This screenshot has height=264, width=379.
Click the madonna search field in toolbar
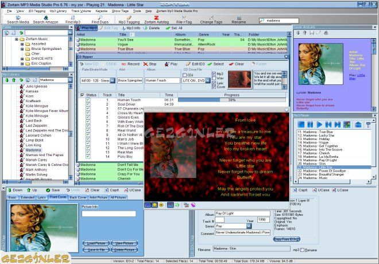pyautogui.click(x=279, y=21)
